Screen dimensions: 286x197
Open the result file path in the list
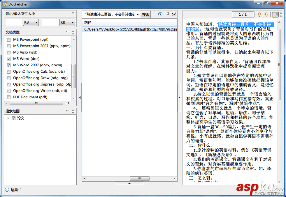128,28
